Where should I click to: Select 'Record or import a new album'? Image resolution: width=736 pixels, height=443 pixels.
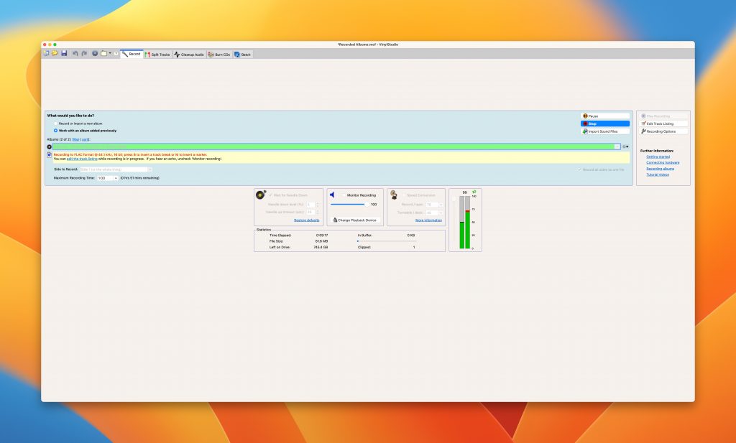pos(56,123)
